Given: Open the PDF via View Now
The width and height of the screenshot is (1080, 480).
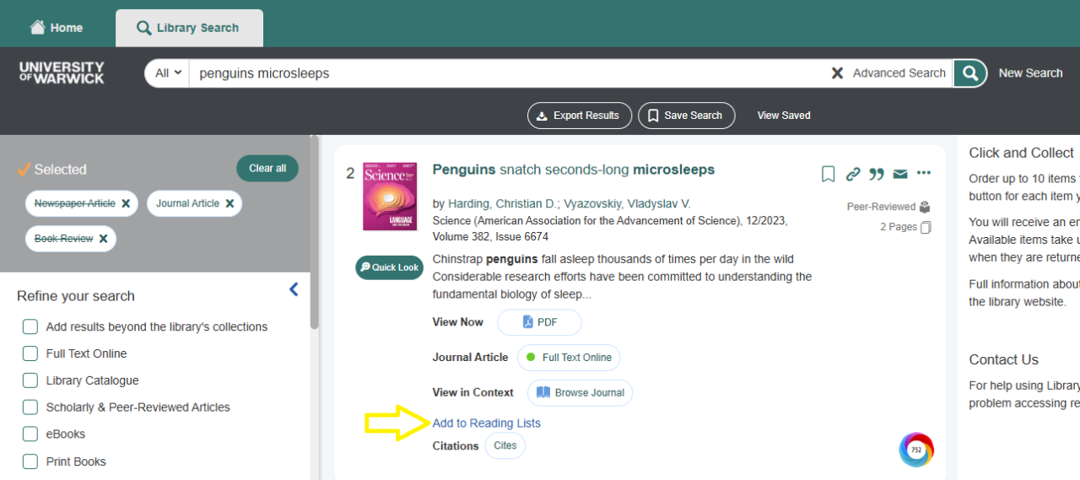Looking at the screenshot, I should 539,322.
